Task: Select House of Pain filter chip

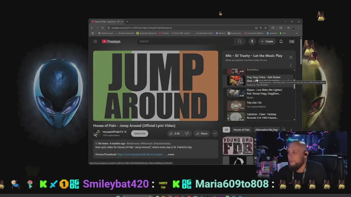Action: pos(242,130)
